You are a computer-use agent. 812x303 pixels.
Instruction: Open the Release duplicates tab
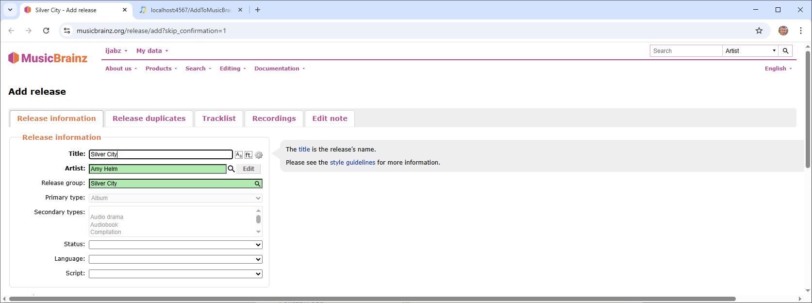(x=149, y=118)
